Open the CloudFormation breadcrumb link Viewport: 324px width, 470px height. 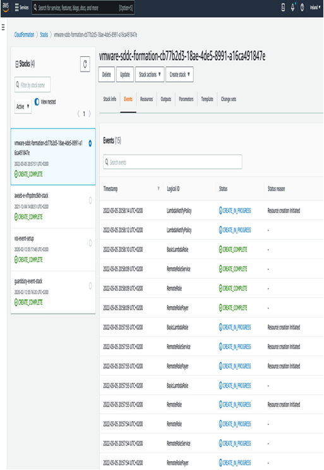click(x=24, y=35)
